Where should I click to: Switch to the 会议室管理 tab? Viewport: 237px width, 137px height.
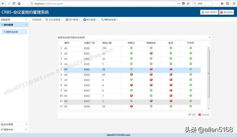coord(54,20)
